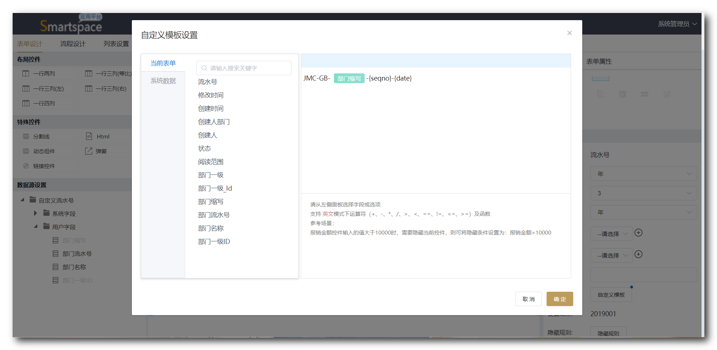Click the Smartspace logo

click(x=71, y=24)
